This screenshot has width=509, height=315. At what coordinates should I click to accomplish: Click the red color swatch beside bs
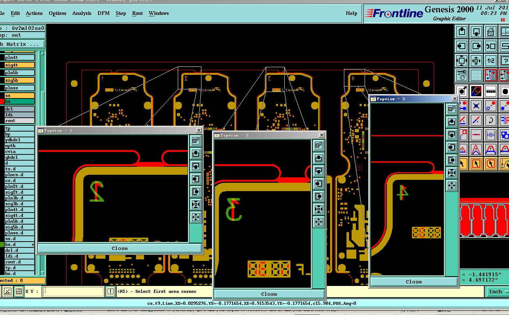pos(2,101)
